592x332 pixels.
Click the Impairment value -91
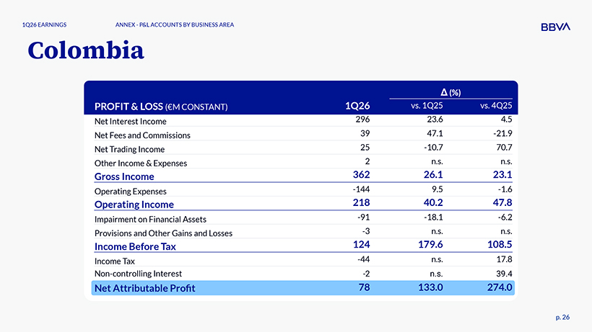click(364, 217)
